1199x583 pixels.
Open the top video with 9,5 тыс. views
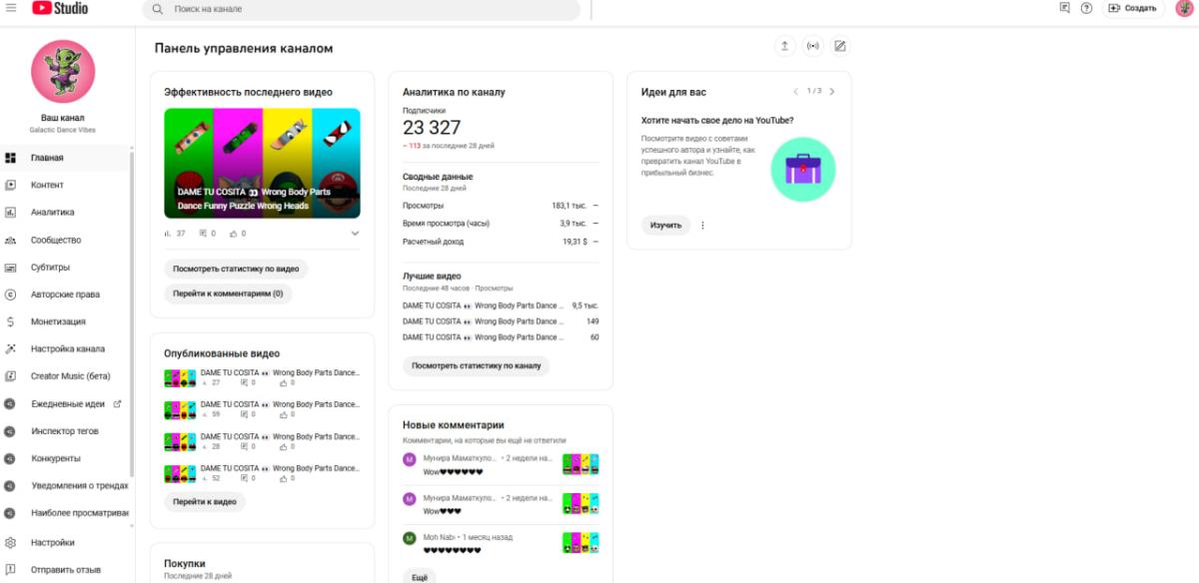pyautogui.click(x=501, y=305)
